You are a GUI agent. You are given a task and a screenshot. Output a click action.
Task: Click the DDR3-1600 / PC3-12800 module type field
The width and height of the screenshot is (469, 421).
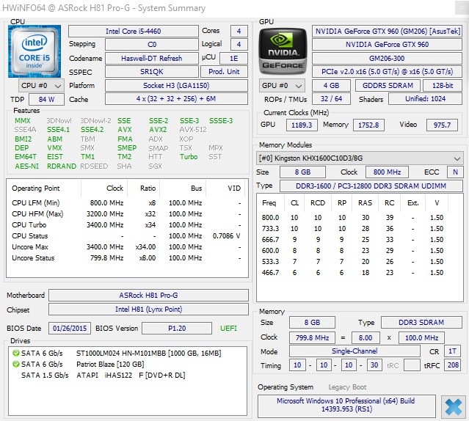pyautogui.click(x=371, y=186)
